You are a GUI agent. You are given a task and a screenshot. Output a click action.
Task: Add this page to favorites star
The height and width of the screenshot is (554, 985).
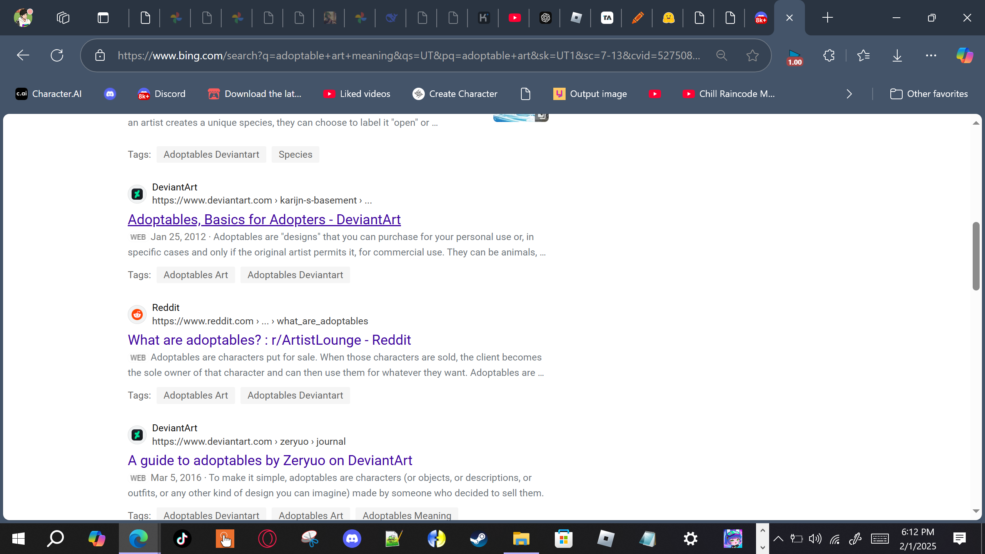coord(752,55)
